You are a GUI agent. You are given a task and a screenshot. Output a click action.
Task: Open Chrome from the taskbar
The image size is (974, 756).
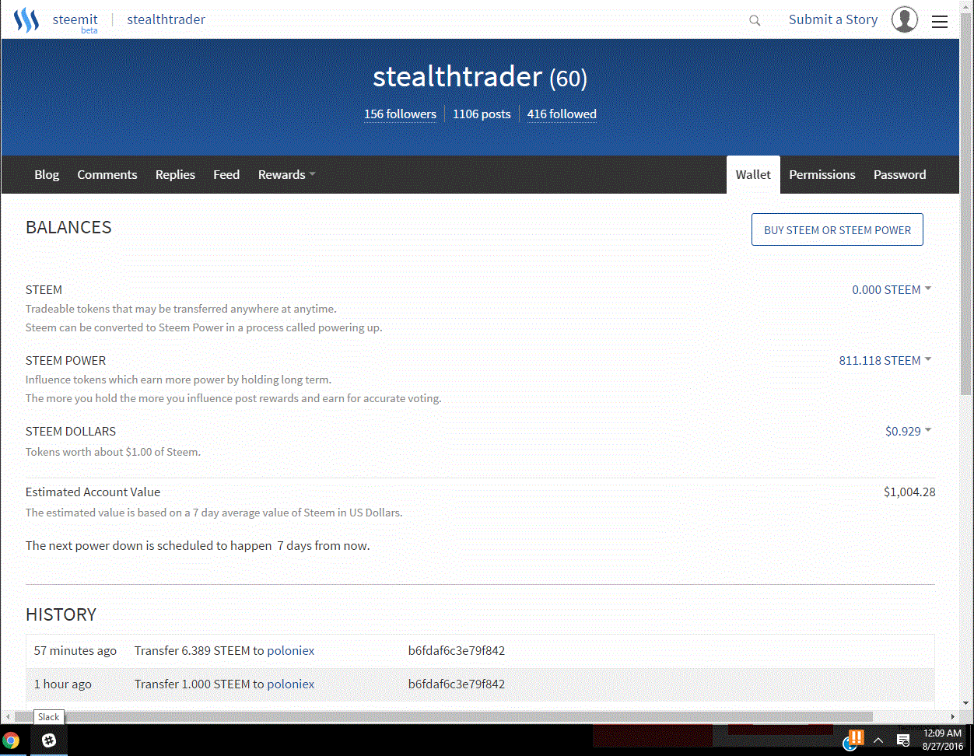11,740
